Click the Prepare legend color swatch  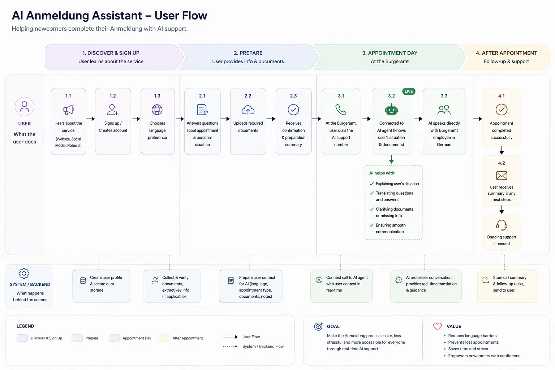point(77,338)
